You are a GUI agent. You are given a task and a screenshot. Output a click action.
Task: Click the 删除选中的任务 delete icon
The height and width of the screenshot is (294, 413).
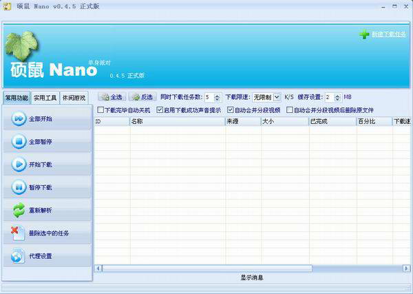click(18, 233)
